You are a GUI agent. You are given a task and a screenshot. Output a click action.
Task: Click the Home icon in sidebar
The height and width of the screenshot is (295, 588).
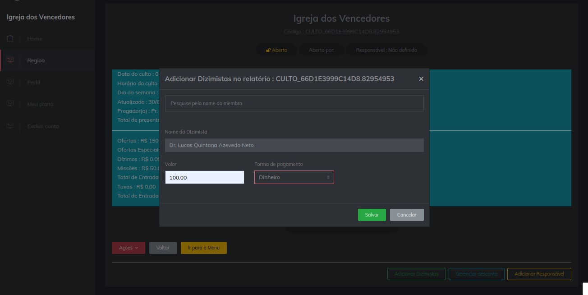coord(10,38)
